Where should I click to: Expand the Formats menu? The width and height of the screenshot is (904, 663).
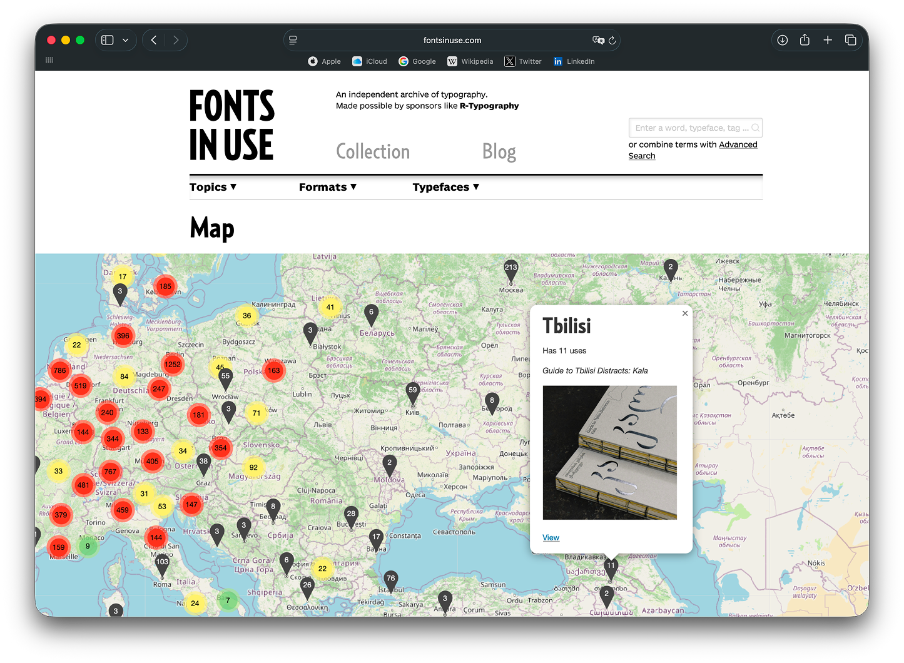tap(328, 187)
